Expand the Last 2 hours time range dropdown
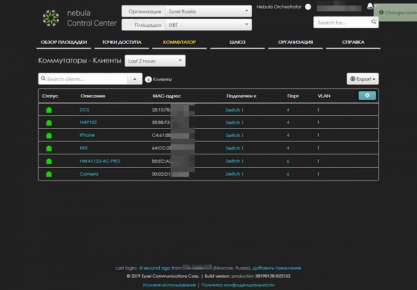The width and height of the screenshot is (417, 290). click(x=155, y=61)
